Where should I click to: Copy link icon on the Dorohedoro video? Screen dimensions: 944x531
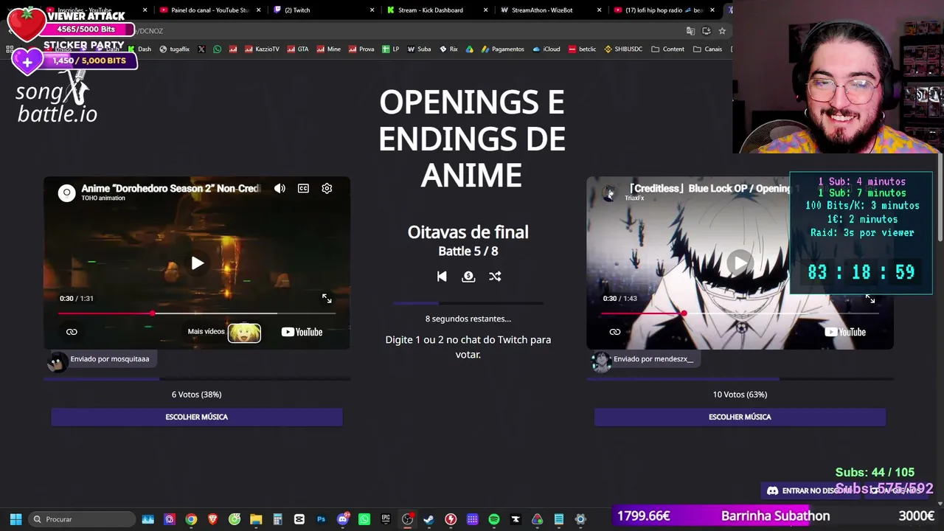[x=72, y=332]
